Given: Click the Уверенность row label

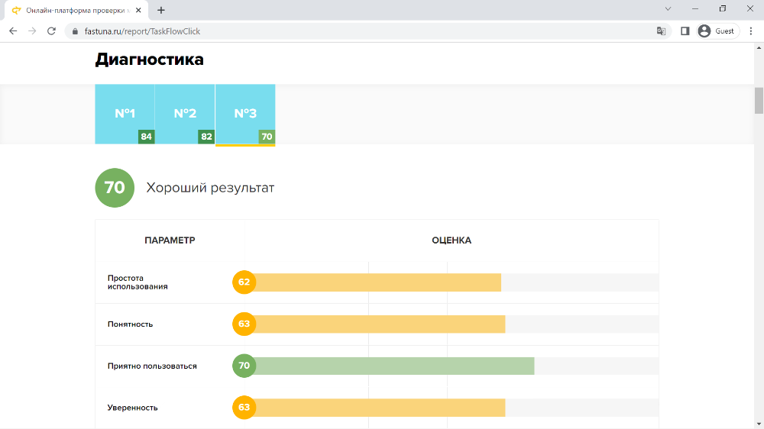Looking at the screenshot, I should point(132,408).
